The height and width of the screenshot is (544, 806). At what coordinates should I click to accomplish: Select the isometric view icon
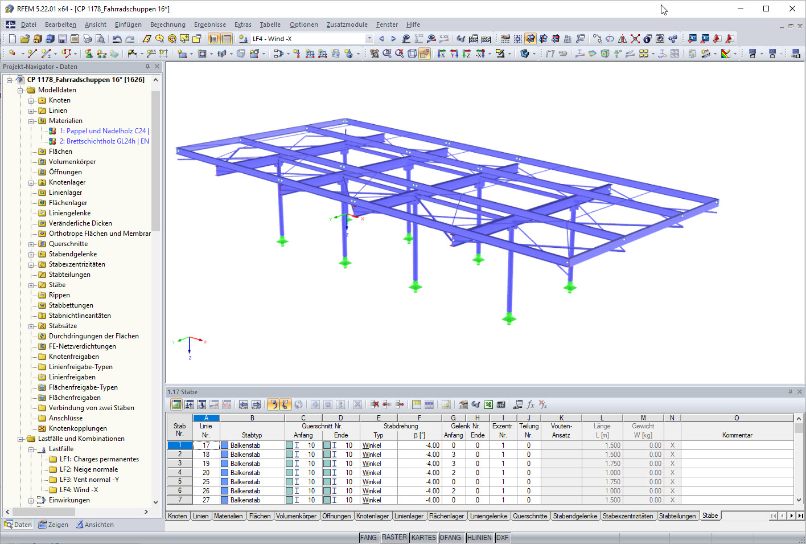411,54
